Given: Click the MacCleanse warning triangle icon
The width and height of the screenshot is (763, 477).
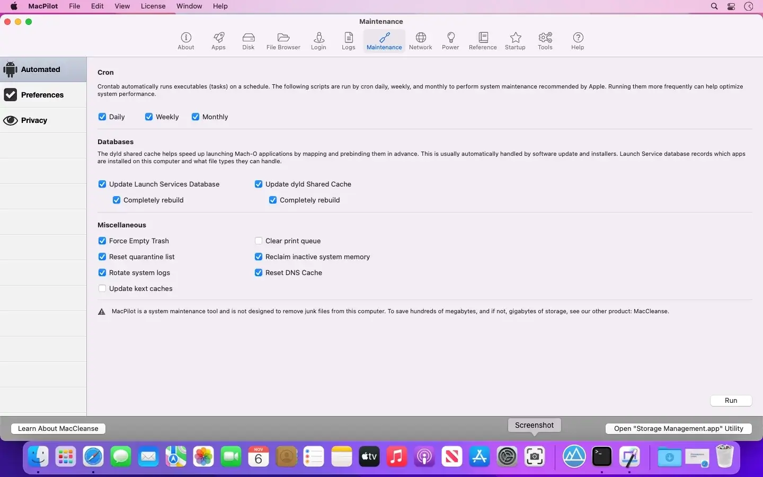Looking at the screenshot, I should [x=102, y=312].
